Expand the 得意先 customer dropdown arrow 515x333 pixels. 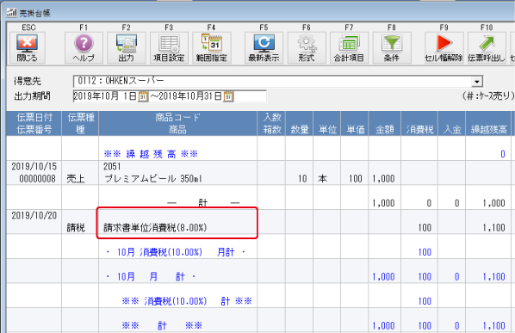click(476, 81)
